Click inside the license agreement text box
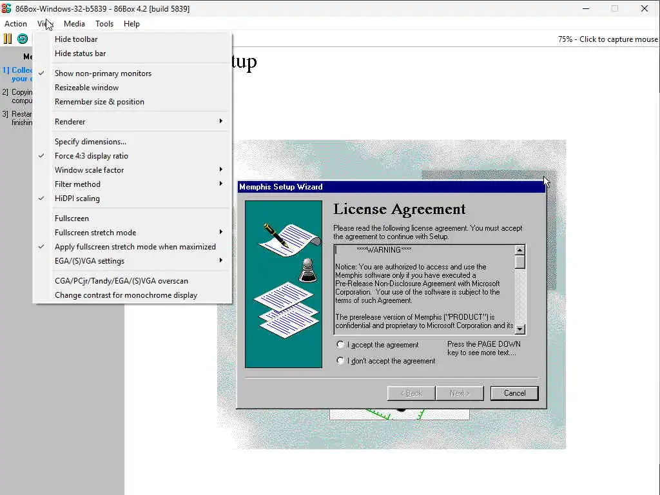The height and width of the screenshot is (495, 660). 424,289
